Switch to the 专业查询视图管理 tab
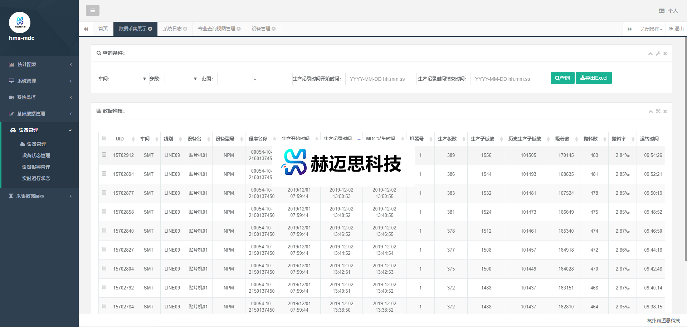This screenshot has height=327, width=687. pos(216,29)
